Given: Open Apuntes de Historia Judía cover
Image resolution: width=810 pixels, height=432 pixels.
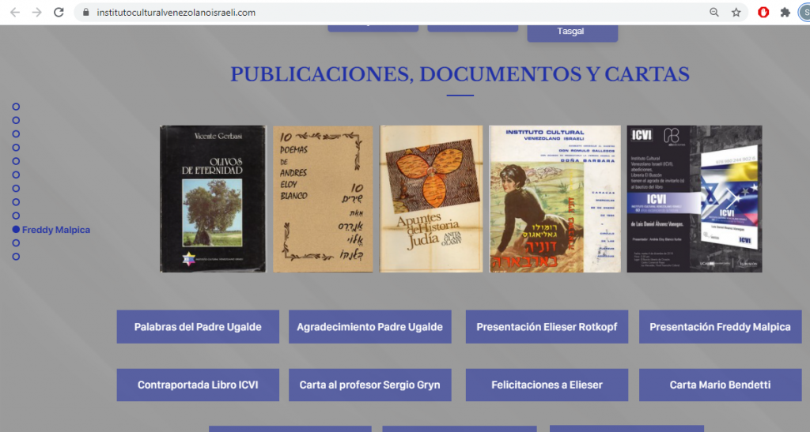Looking at the screenshot, I should coord(431,199).
